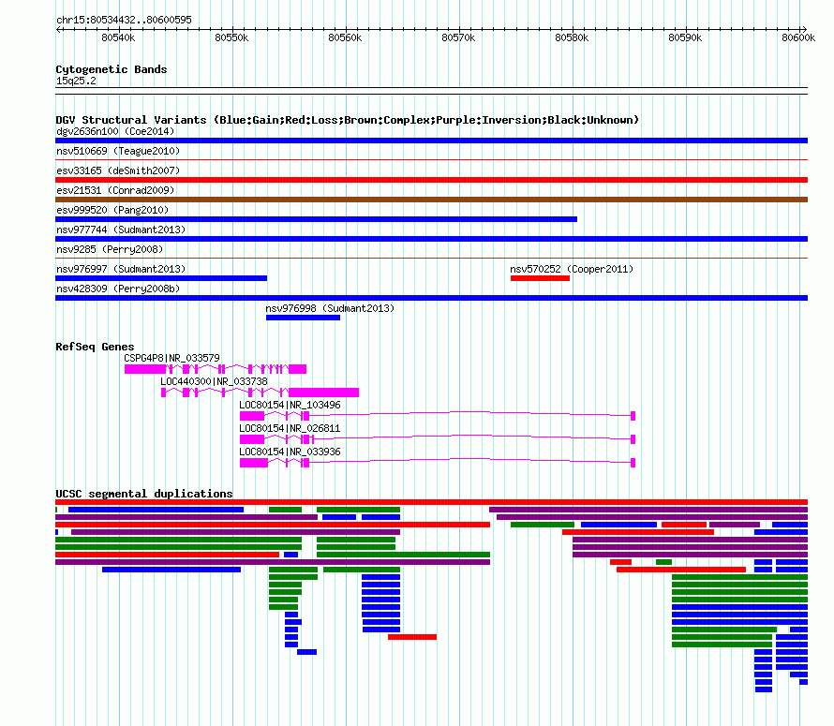This screenshot has width=834, height=726.
Task: Click the 80590k ruler tick label
Action: tap(685, 37)
